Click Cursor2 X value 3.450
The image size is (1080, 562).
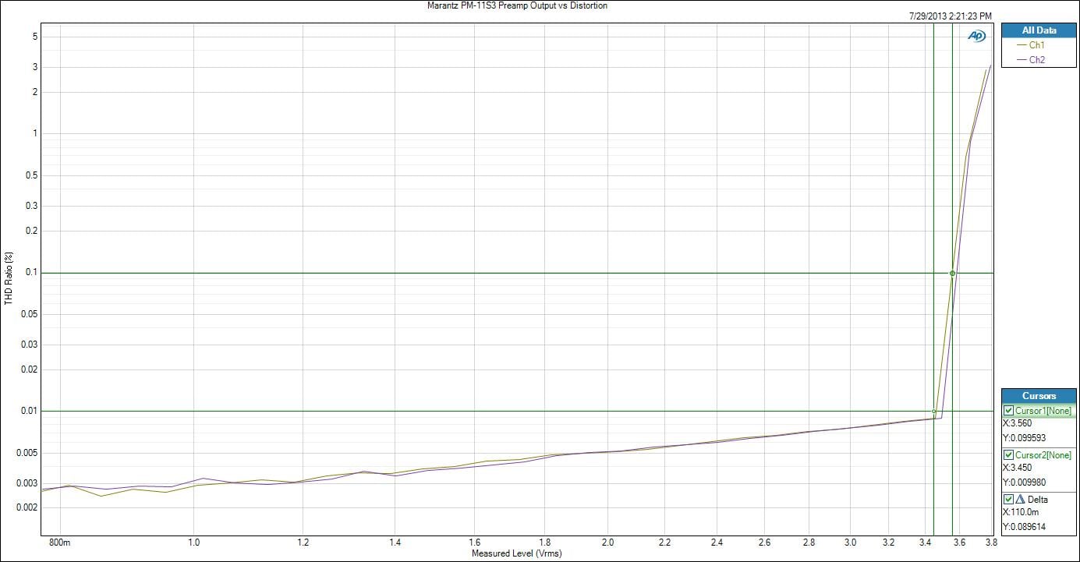point(1018,468)
